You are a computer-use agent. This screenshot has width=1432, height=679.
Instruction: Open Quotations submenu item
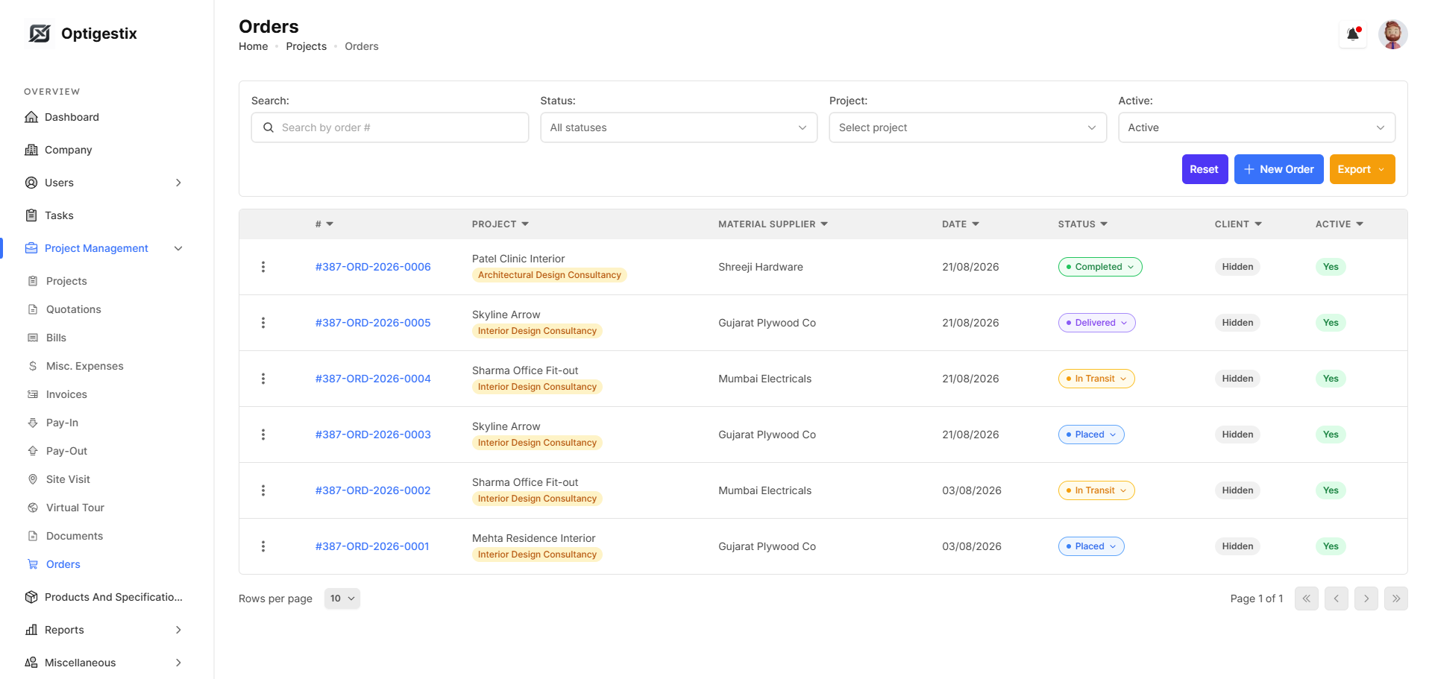[x=73, y=309]
